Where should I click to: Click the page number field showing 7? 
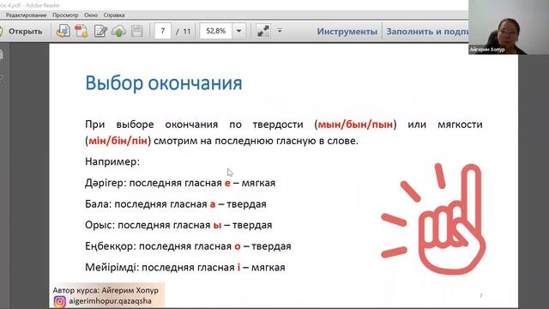click(163, 31)
